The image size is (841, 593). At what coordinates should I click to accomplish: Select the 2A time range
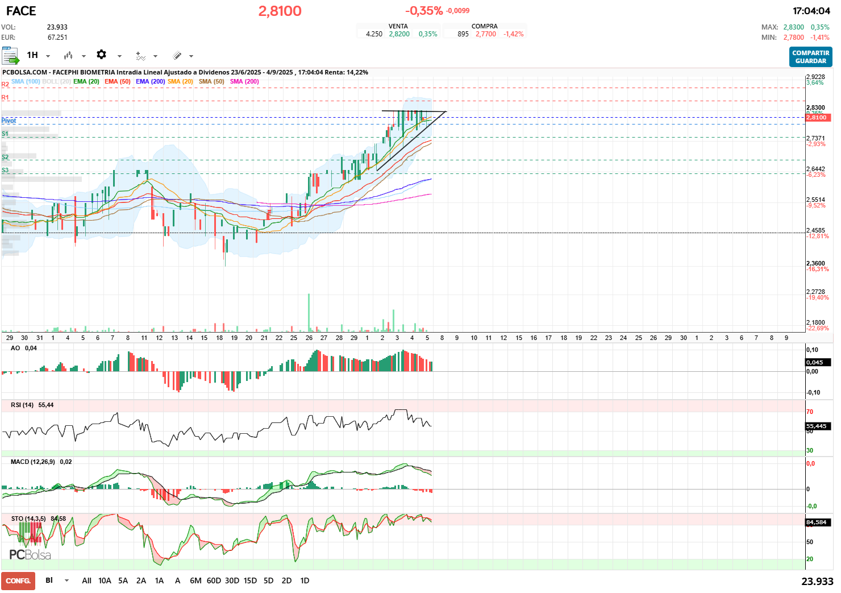(x=141, y=580)
